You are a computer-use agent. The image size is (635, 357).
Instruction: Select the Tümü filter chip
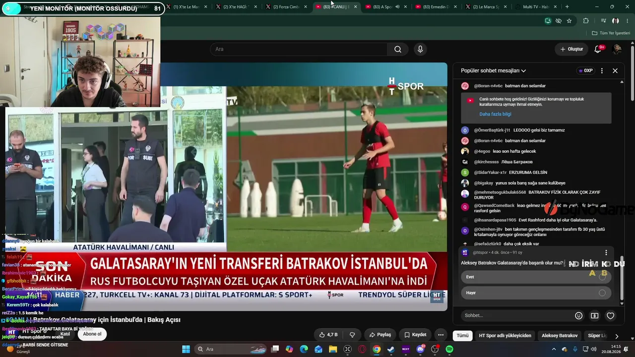(x=462, y=336)
